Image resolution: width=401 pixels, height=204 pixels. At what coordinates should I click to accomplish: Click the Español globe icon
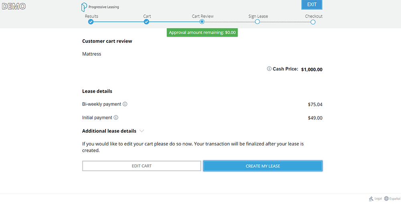pyautogui.click(x=386, y=199)
